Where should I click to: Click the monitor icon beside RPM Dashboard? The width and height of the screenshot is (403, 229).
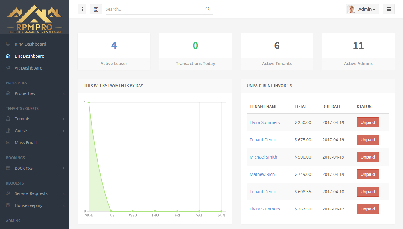(8, 44)
